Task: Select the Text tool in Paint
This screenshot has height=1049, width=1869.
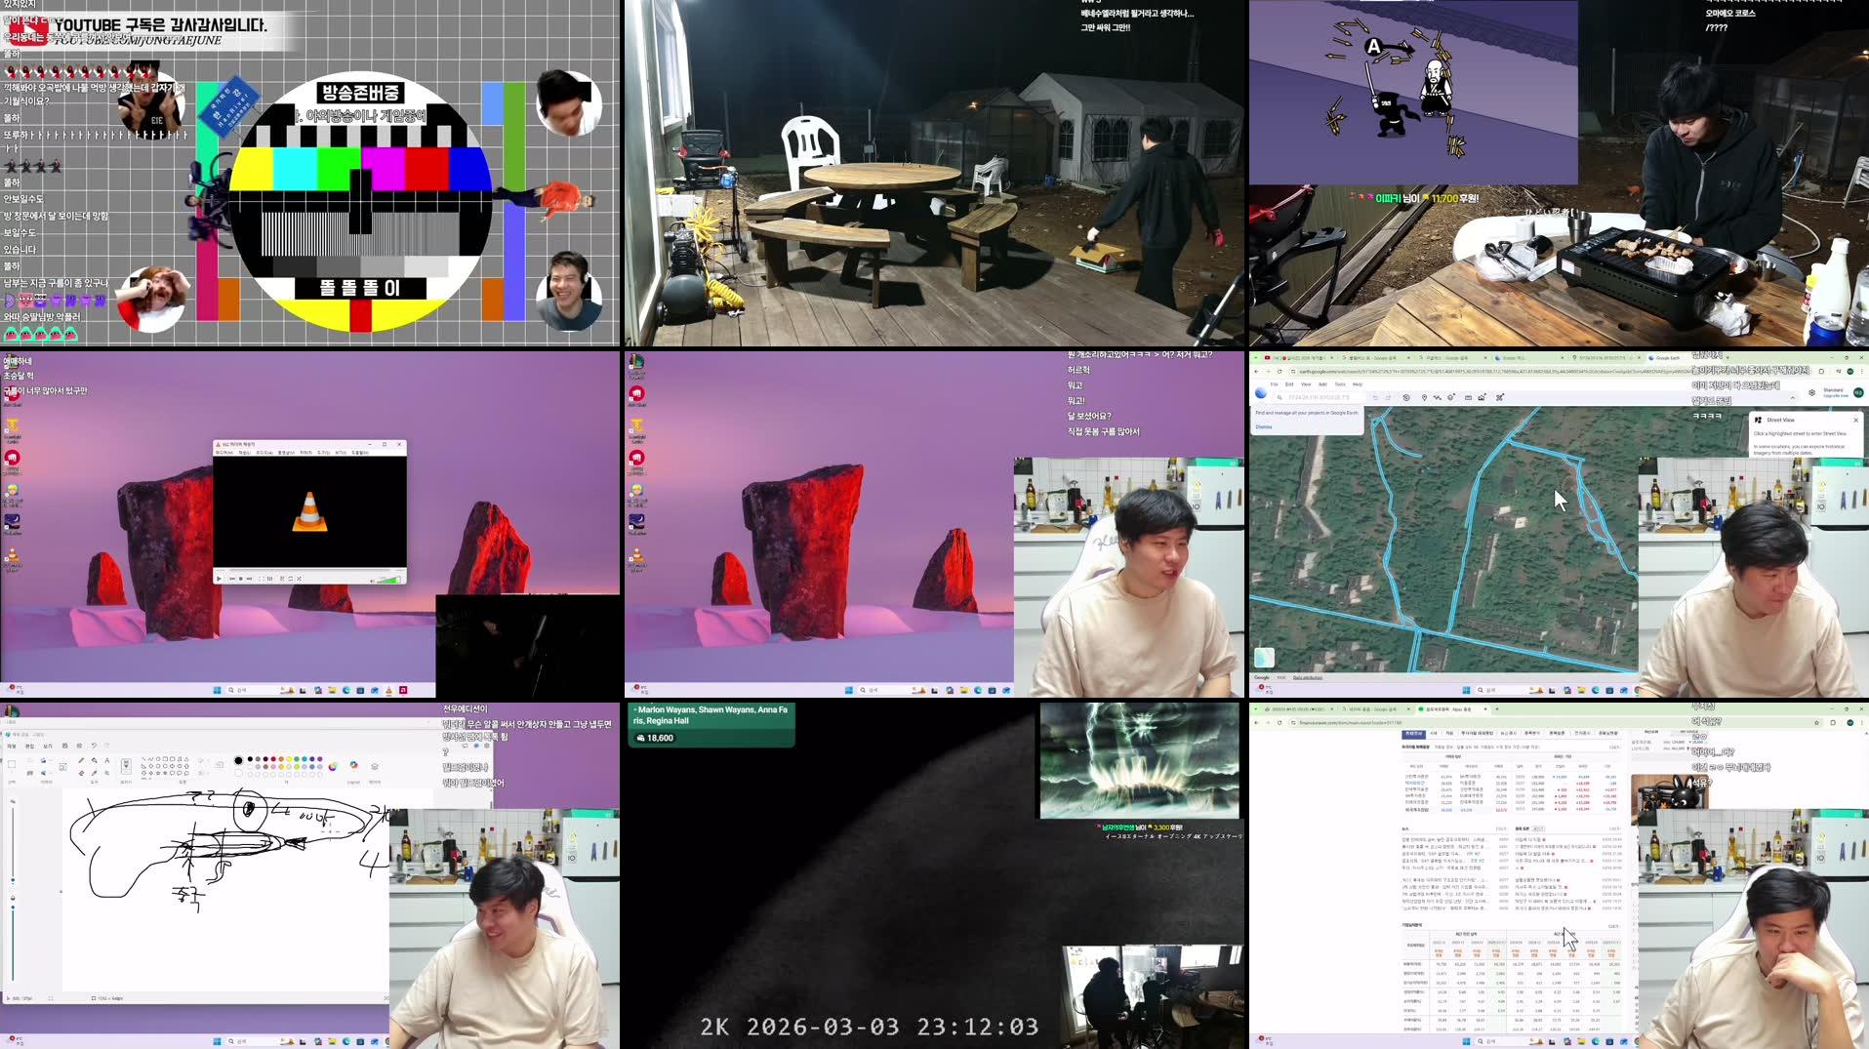Action: (106, 760)
